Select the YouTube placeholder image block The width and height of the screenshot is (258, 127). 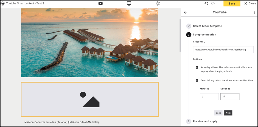(x=90, y=100)
